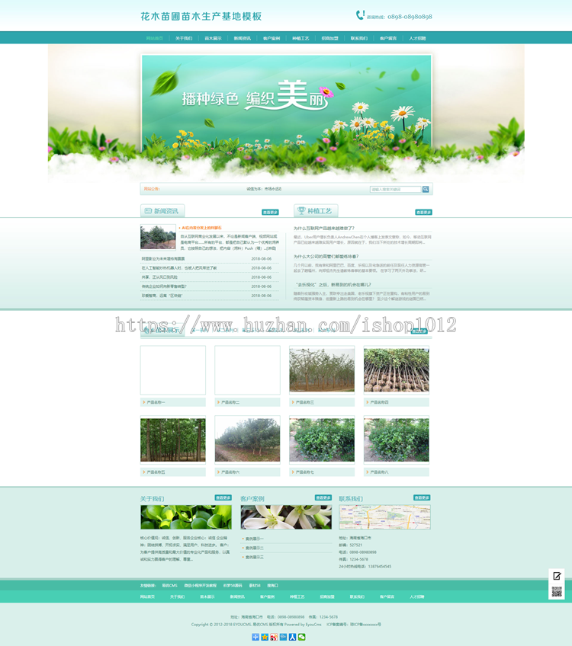572x646 pixels.
Task: Open 人才招聘 in the top navigation
Action: pos(417,38)
